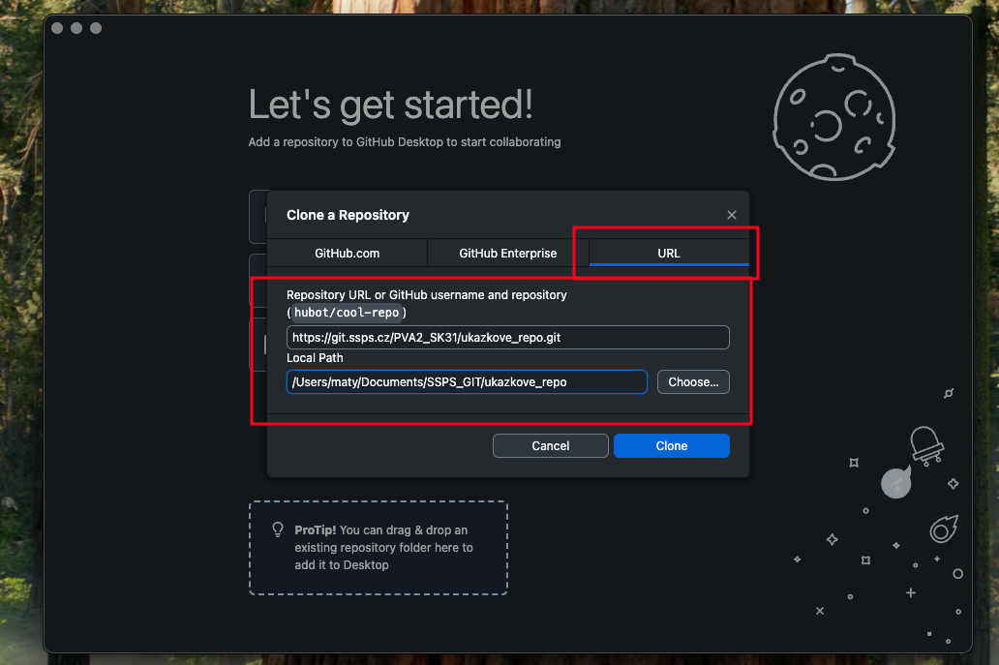Click the lightbulb icon in the ProTip box
The height and width of the screenshot is (665, 999).
(278, 529)
